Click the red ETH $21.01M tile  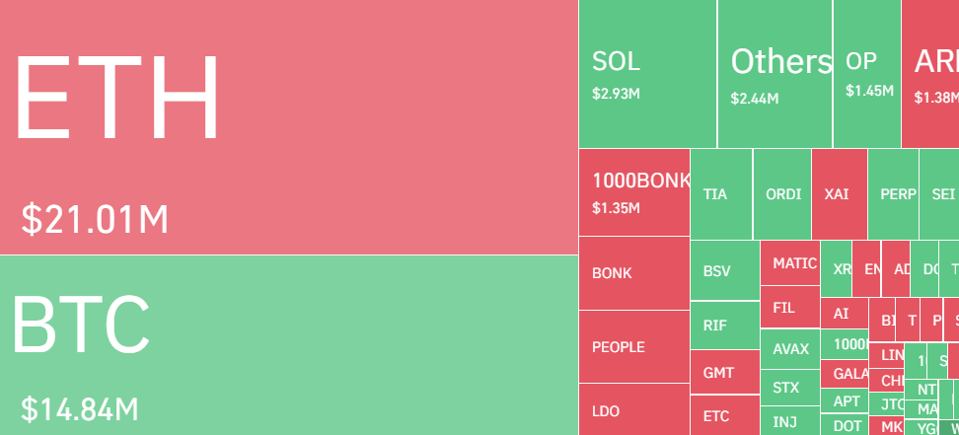click(x=288, y=127)
